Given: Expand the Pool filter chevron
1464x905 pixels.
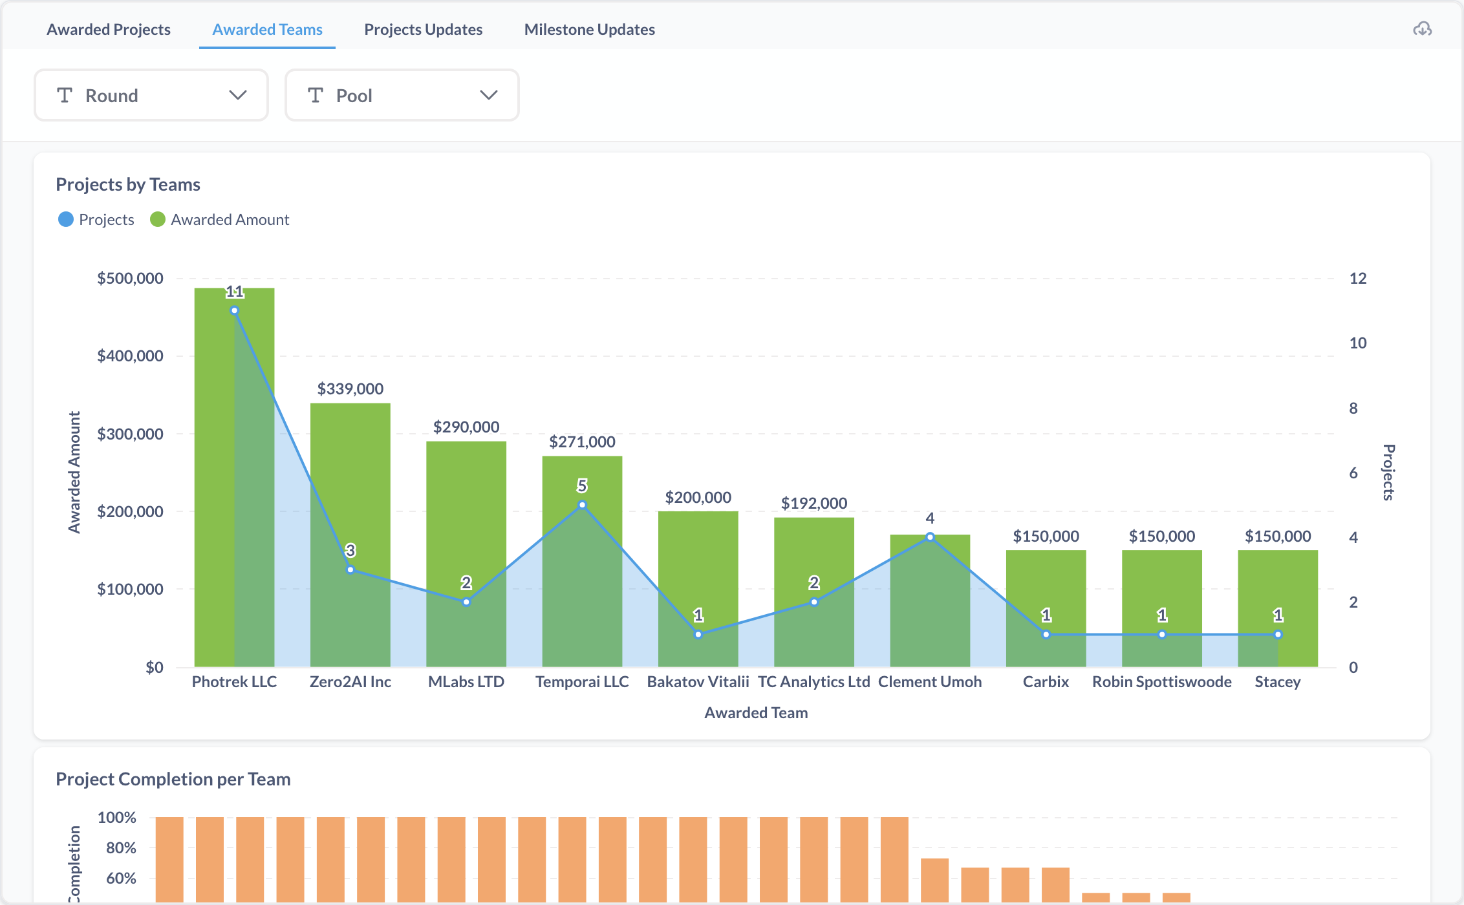Looking at the screenshot, I should (x=489, y=95).
